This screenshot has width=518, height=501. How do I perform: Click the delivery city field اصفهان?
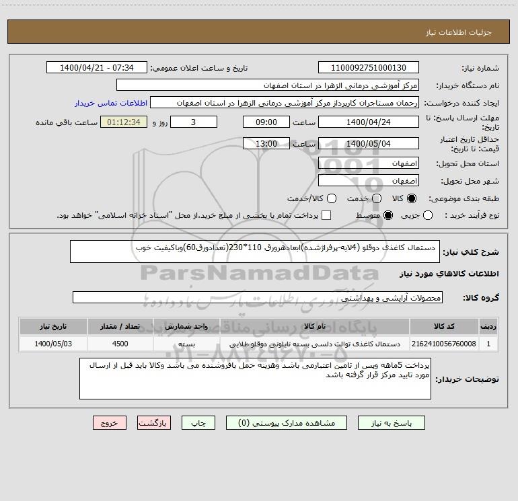tap(369, 180)
